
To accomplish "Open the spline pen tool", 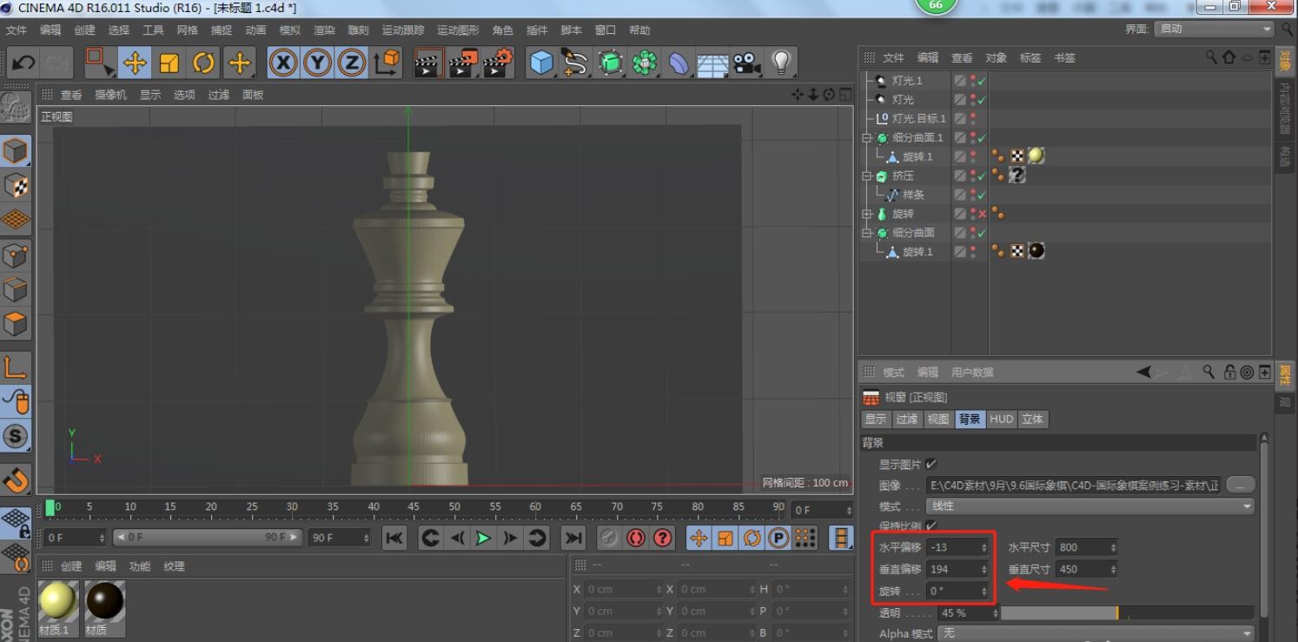I will coord(574,63).
